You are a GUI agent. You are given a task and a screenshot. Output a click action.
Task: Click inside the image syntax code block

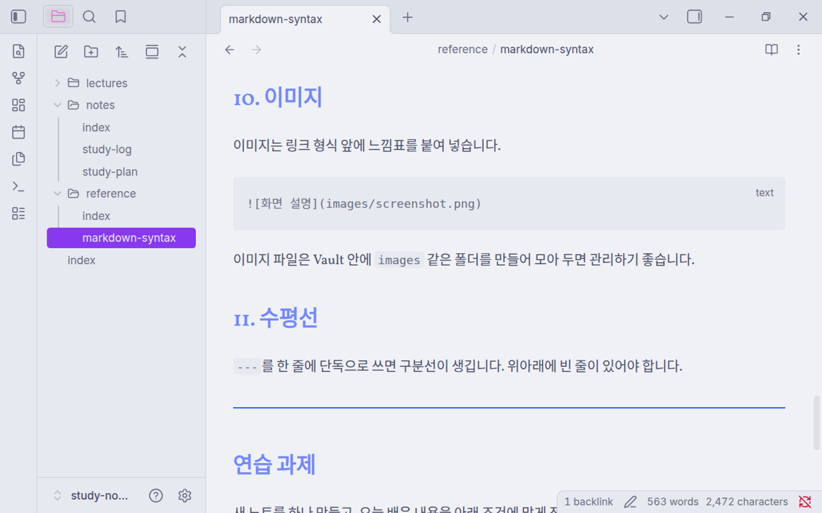pos(509,204)
